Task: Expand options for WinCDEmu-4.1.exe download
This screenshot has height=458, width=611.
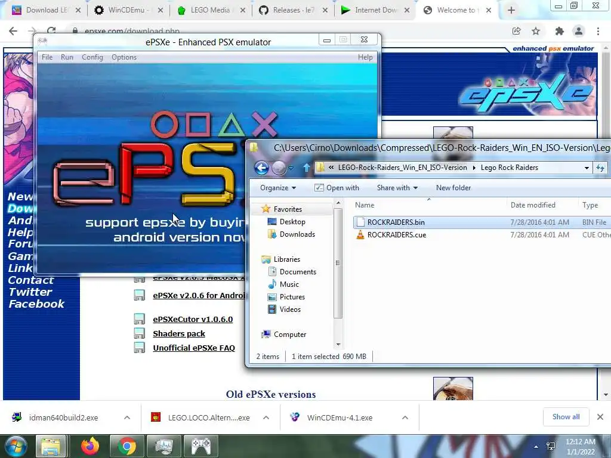Action: 405,417
